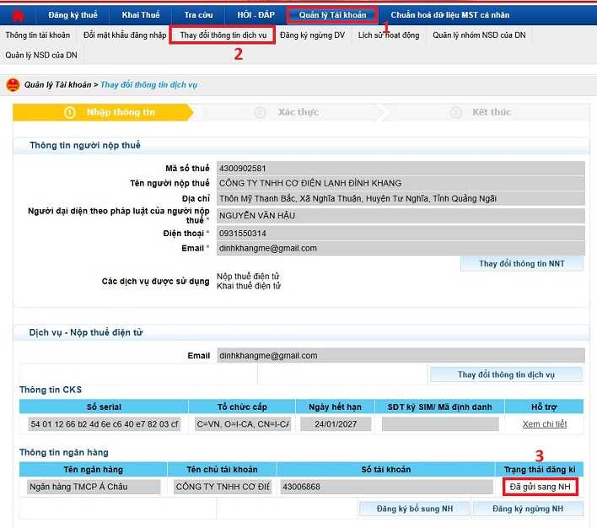This screenshot has width=597, height=528.
Task: Click the Số serial column header
Action: point(104,407)
